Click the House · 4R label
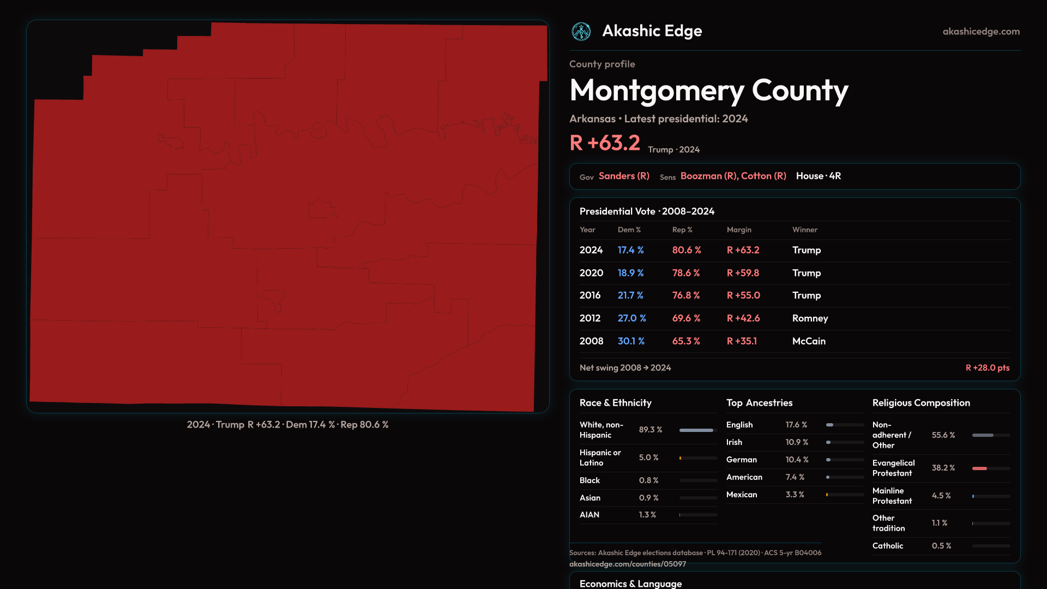Image resolution: width=1047 pixels, height=589 pixels. click(x=818, y=176)
